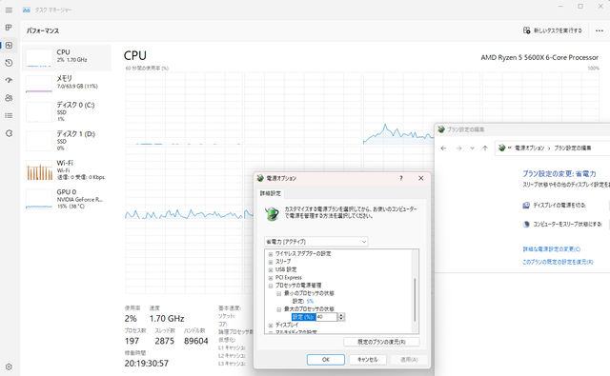Select メモリ performance thumbnail
This screenshot has height=376, width=610.
[67, 84]
